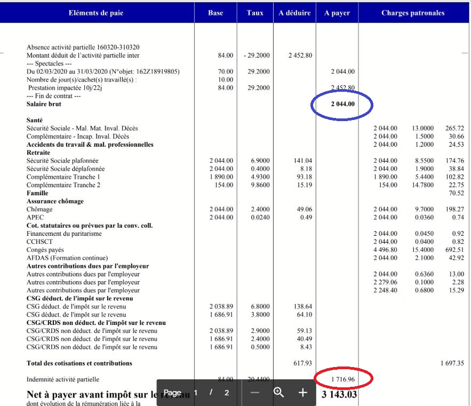Click the blue-circled Salaire brut amount 2 044.00
Viewport: 471px width, 406px height.
pos(342,104)
